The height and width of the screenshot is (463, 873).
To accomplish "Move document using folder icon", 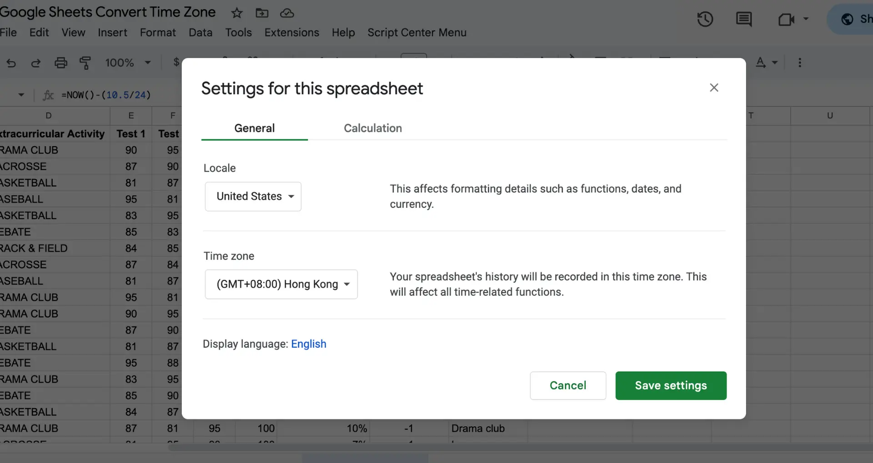I will [262, 13].
